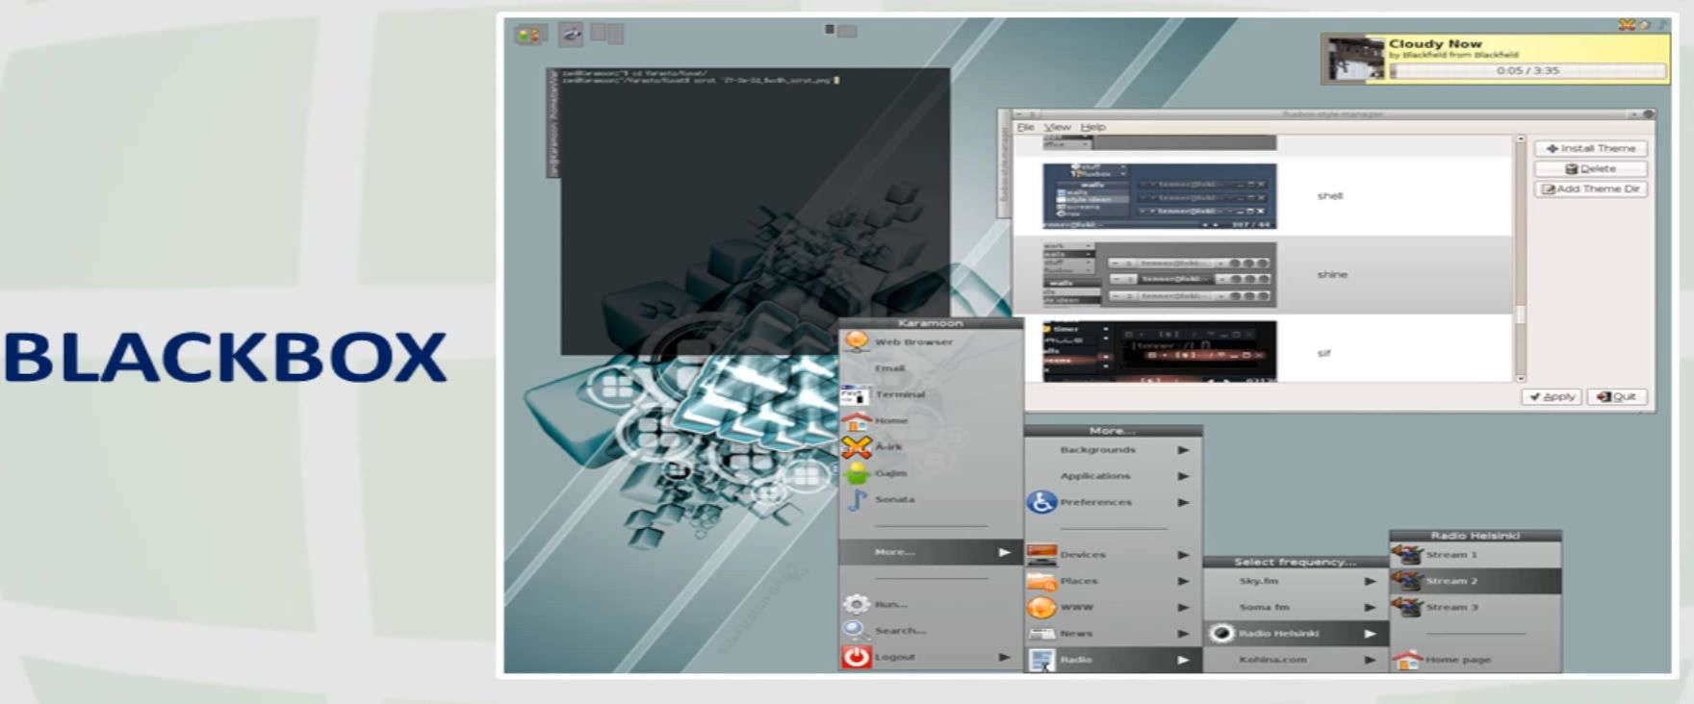
Task: Expand the Logout submenu arrow
Action: [1004, 657]
